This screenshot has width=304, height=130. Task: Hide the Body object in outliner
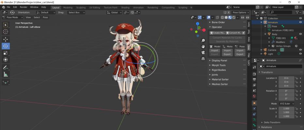(300, 34)
